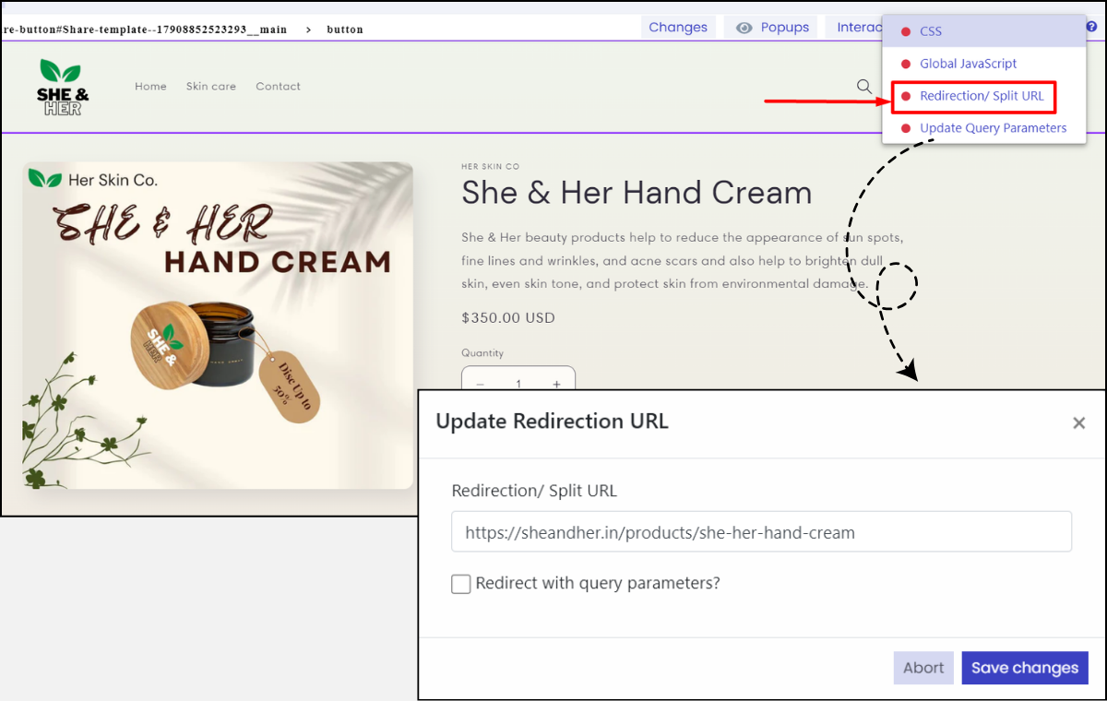
Task: Click the quantity value field
Action: click(x=518, y=384)
